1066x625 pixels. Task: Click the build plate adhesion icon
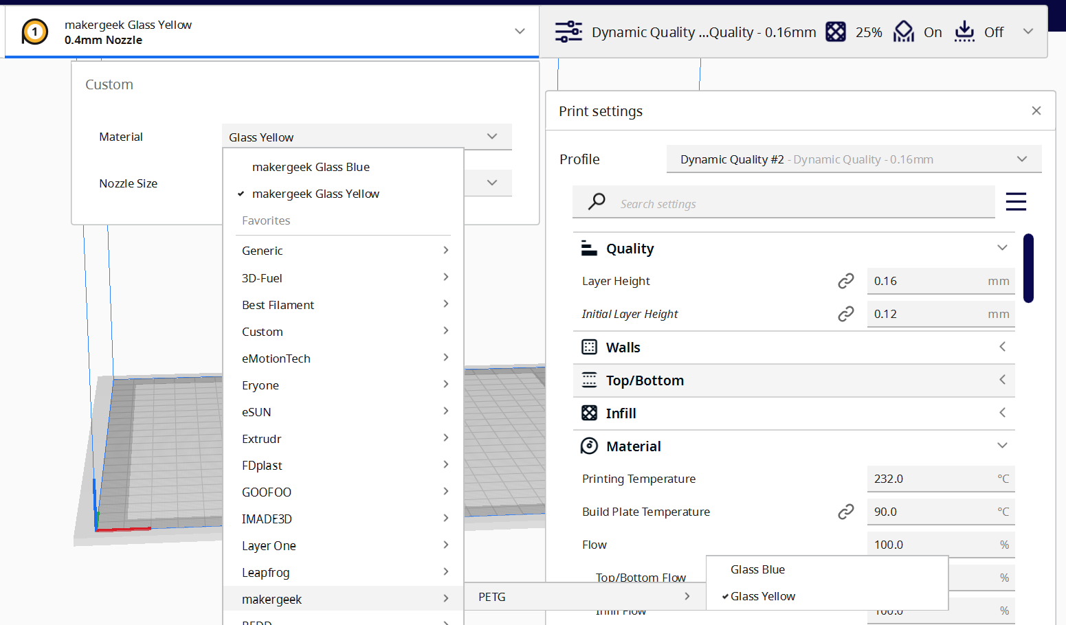pos(964,31)
